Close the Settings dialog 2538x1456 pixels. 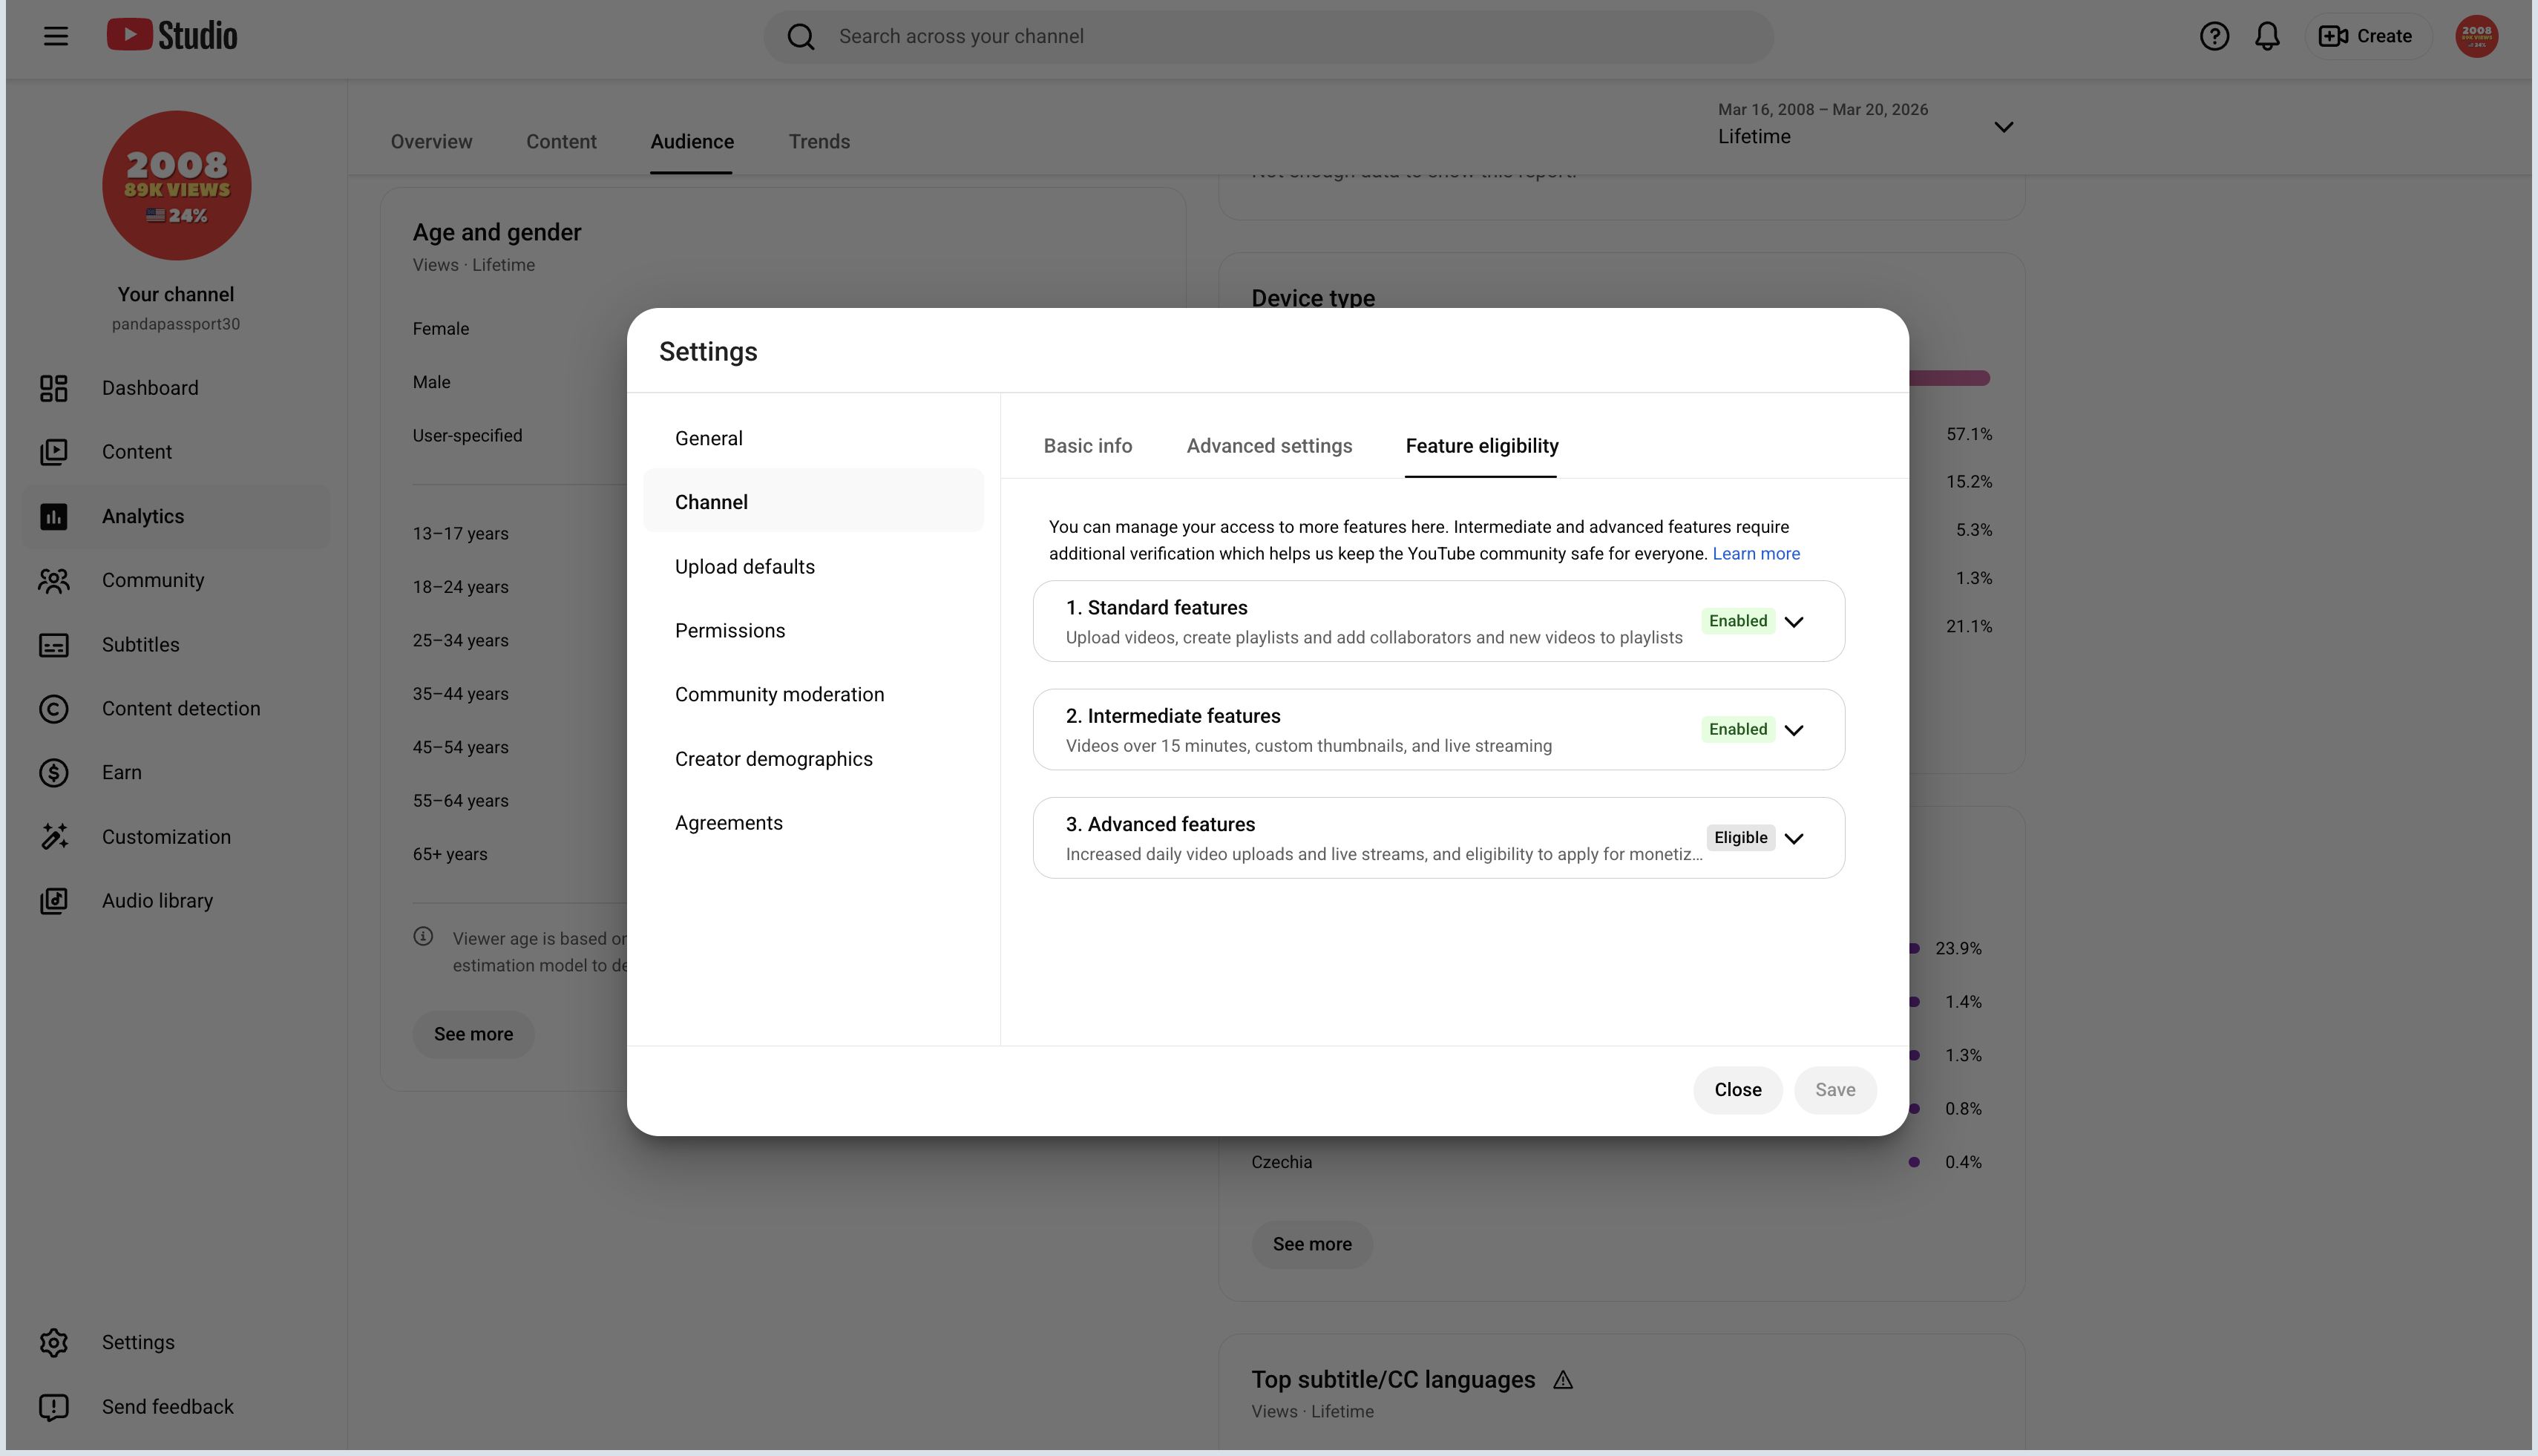pos(1738,1090)
